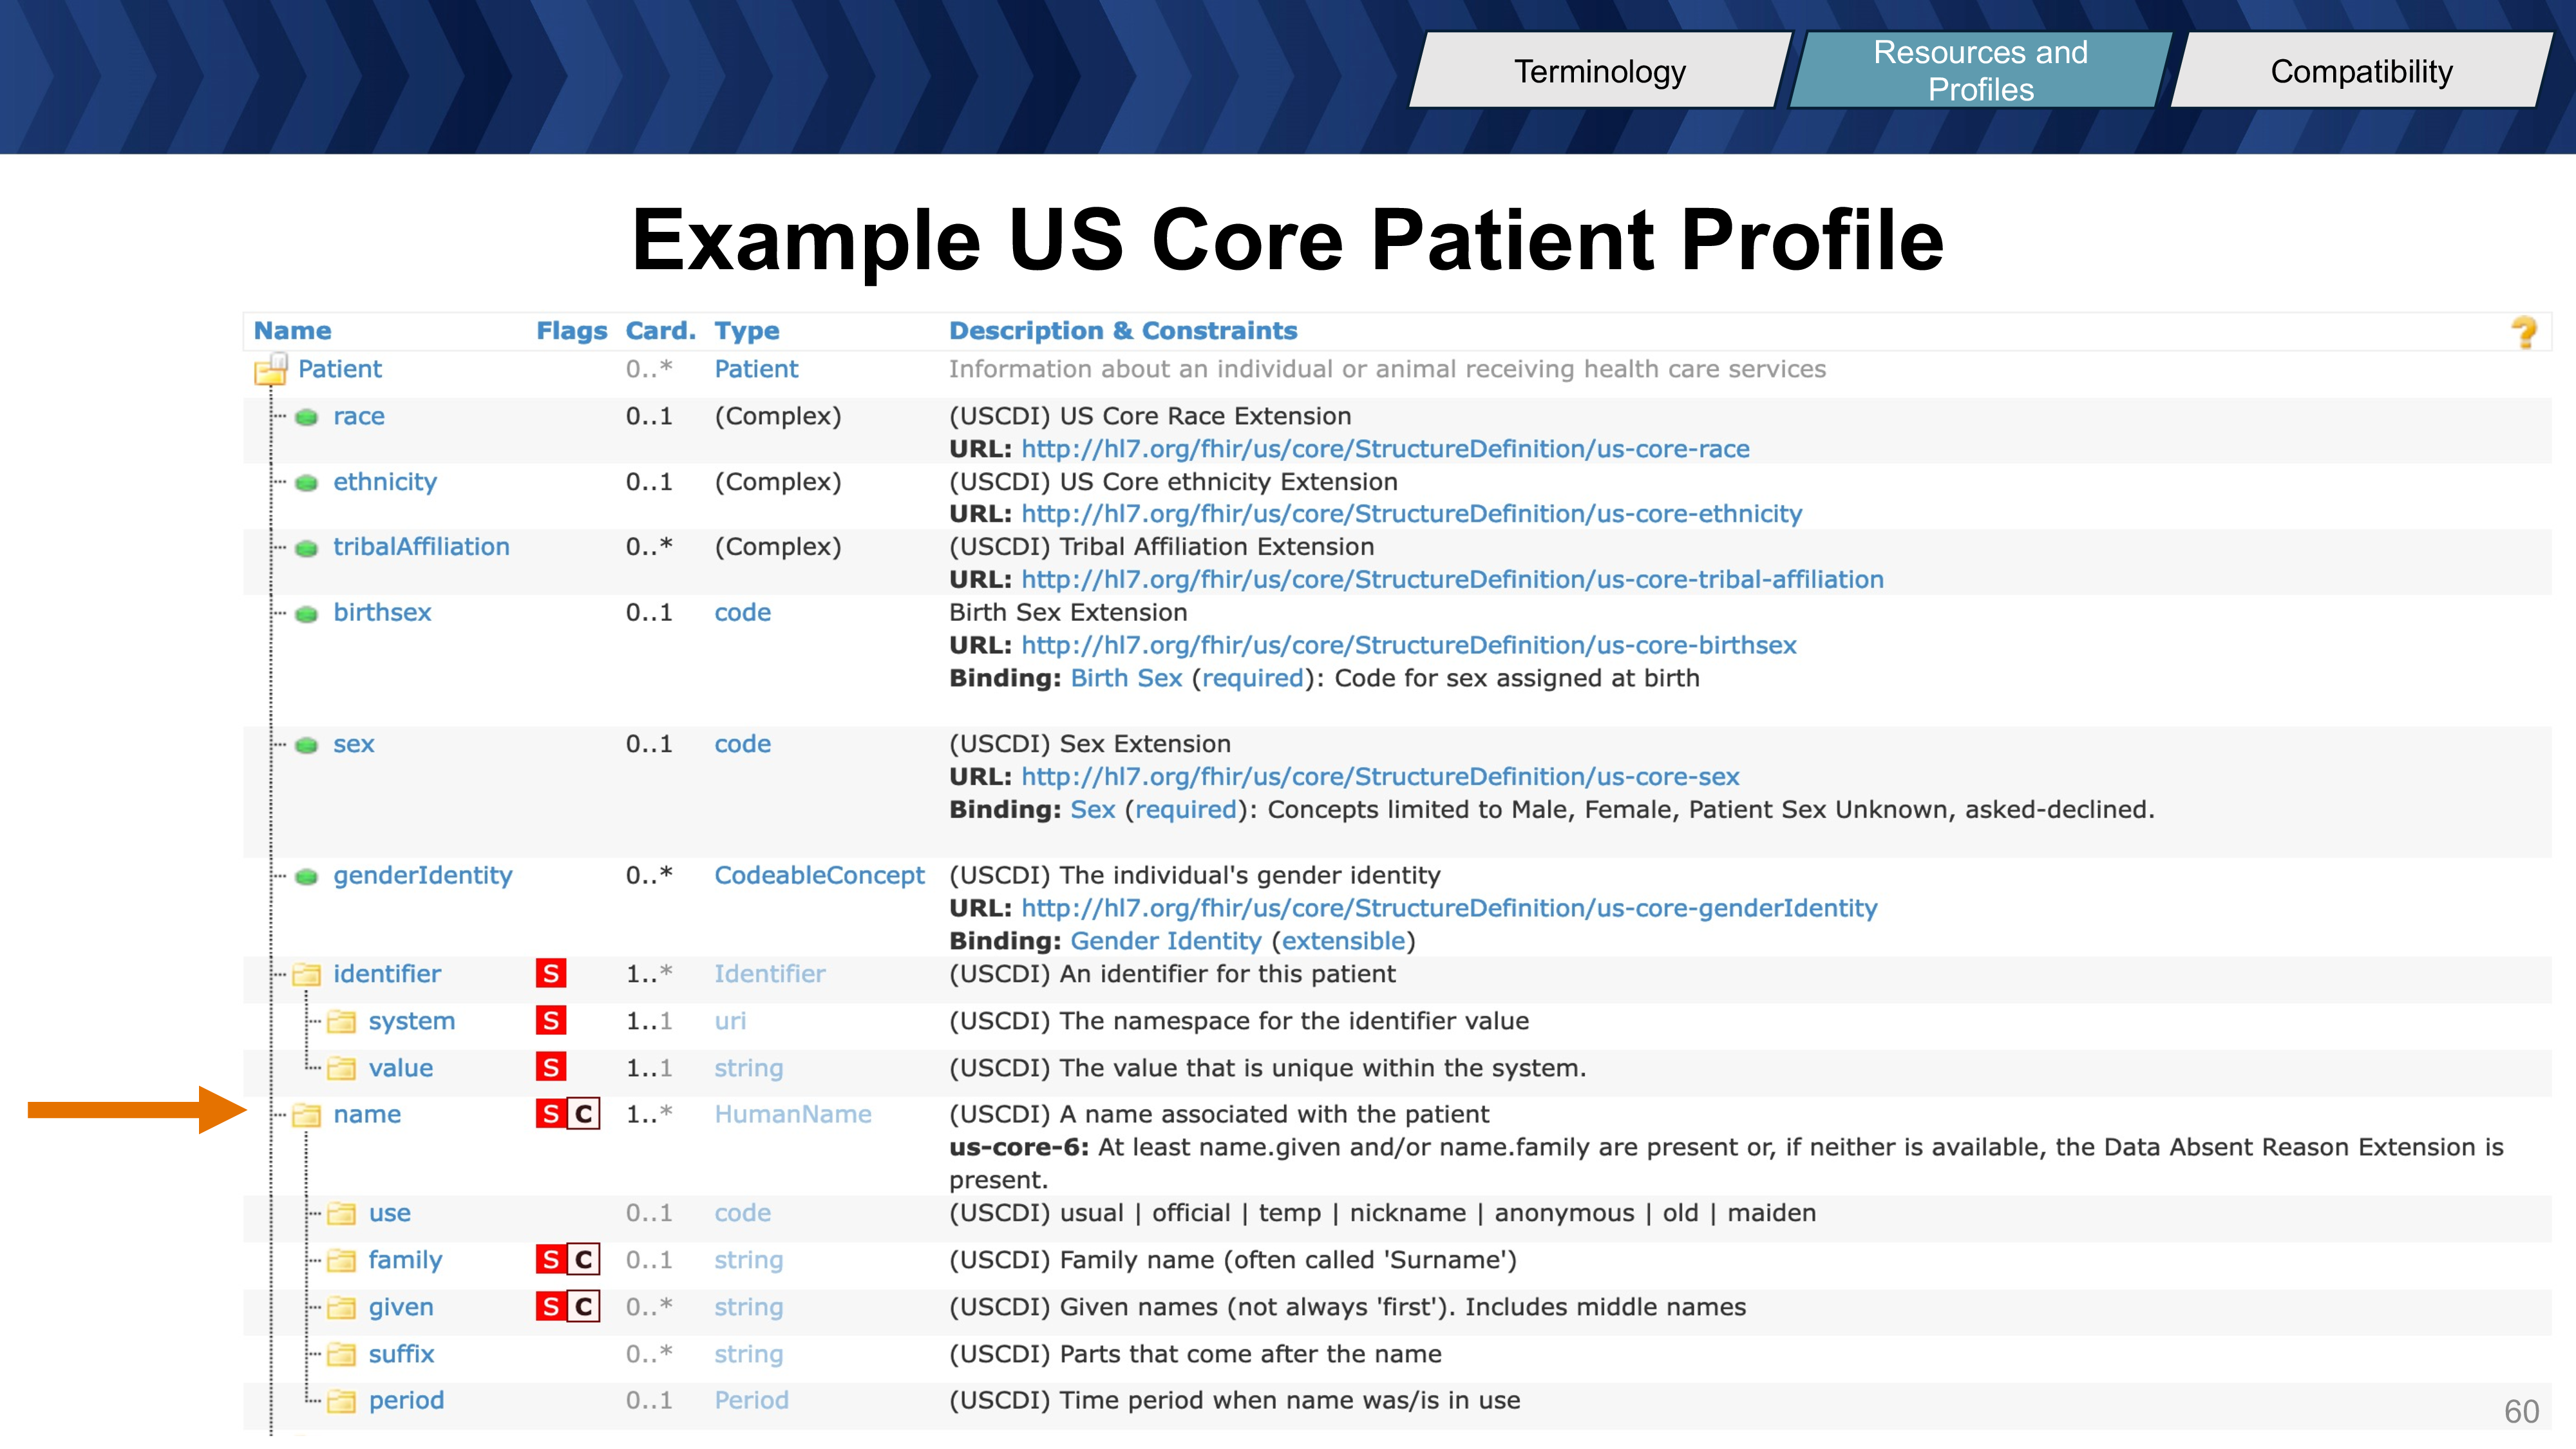
Task: Click the red S flag on given row
Action: click(551, 1307)
